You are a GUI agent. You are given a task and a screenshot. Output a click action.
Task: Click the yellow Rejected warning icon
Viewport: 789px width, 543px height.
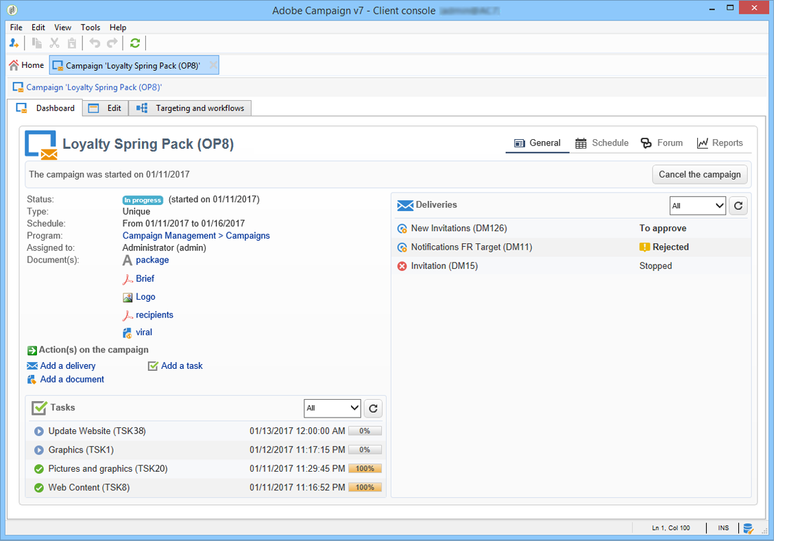644,247
